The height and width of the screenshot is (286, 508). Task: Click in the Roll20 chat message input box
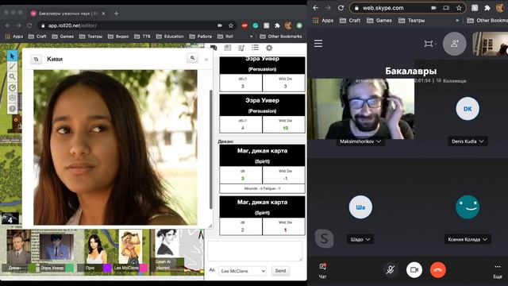click(x=255, y=251)
